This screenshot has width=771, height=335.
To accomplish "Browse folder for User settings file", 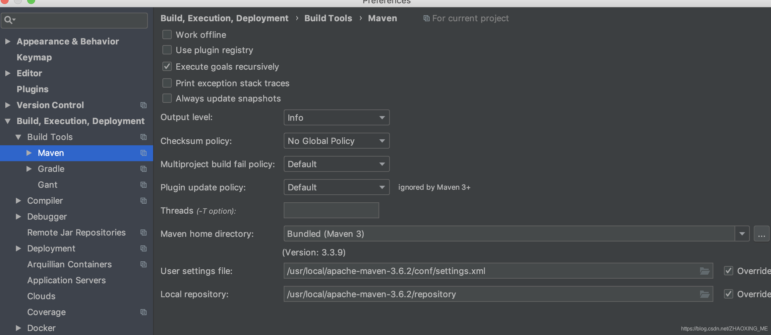I will tap(704, 271).
